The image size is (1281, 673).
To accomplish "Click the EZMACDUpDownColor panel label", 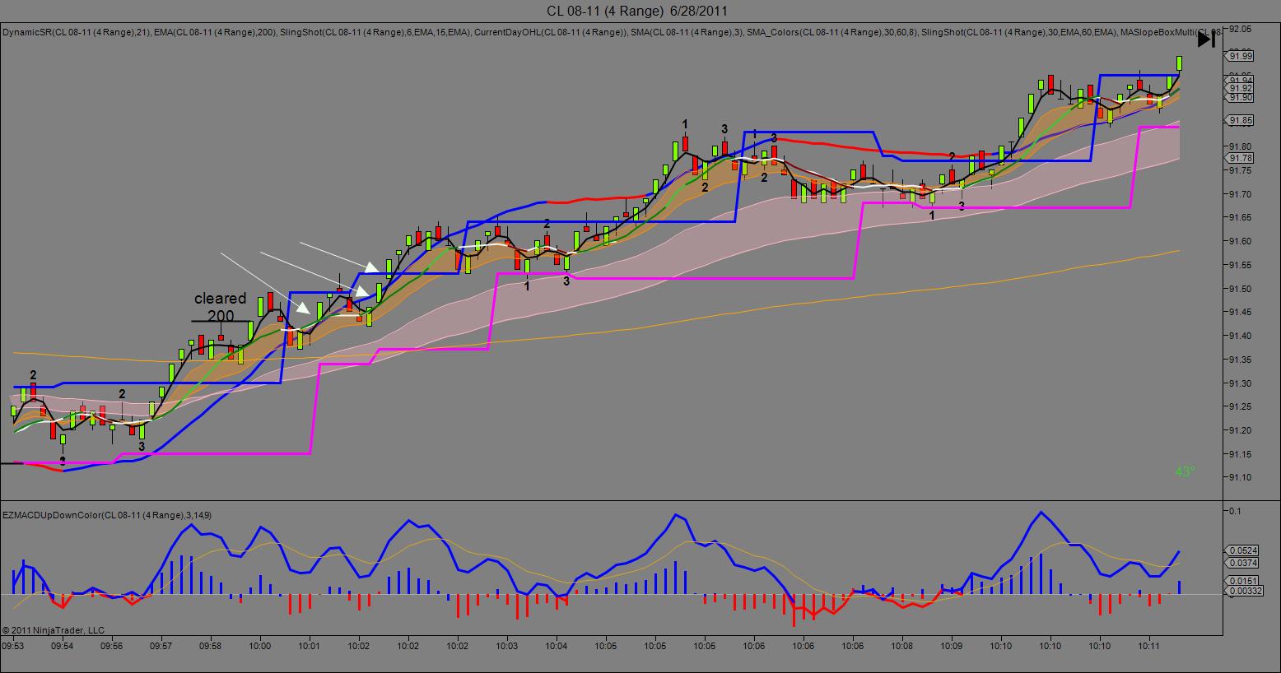I will tap(107, 515).
